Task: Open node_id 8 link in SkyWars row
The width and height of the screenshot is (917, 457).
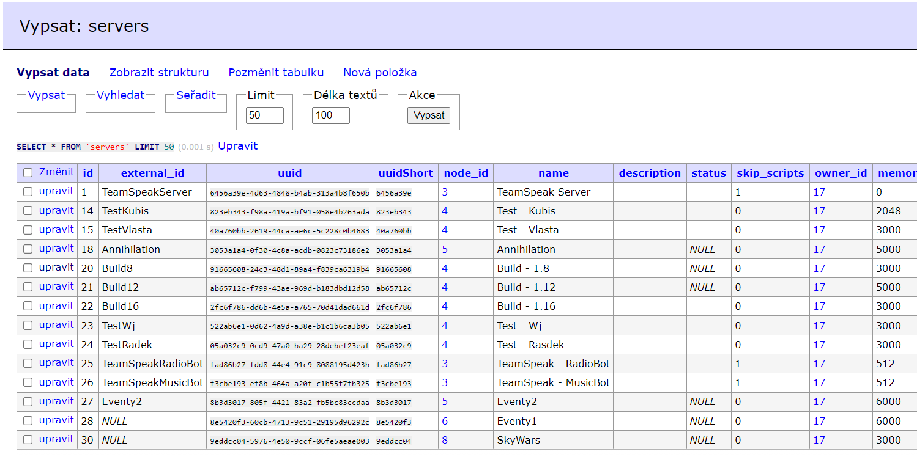Action: click(445, 440)
